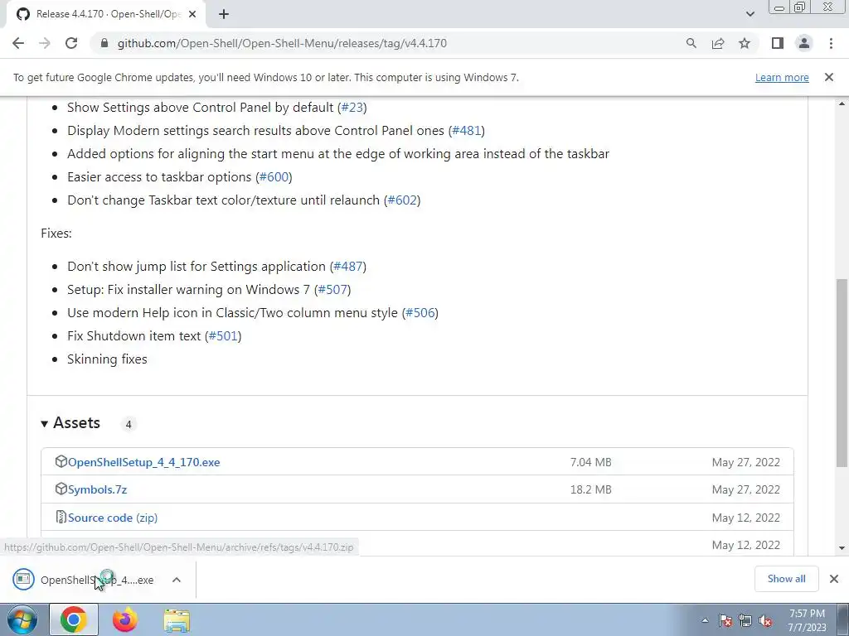Click the share page icon
Screen dimensions: 849x636
point(718,43)
